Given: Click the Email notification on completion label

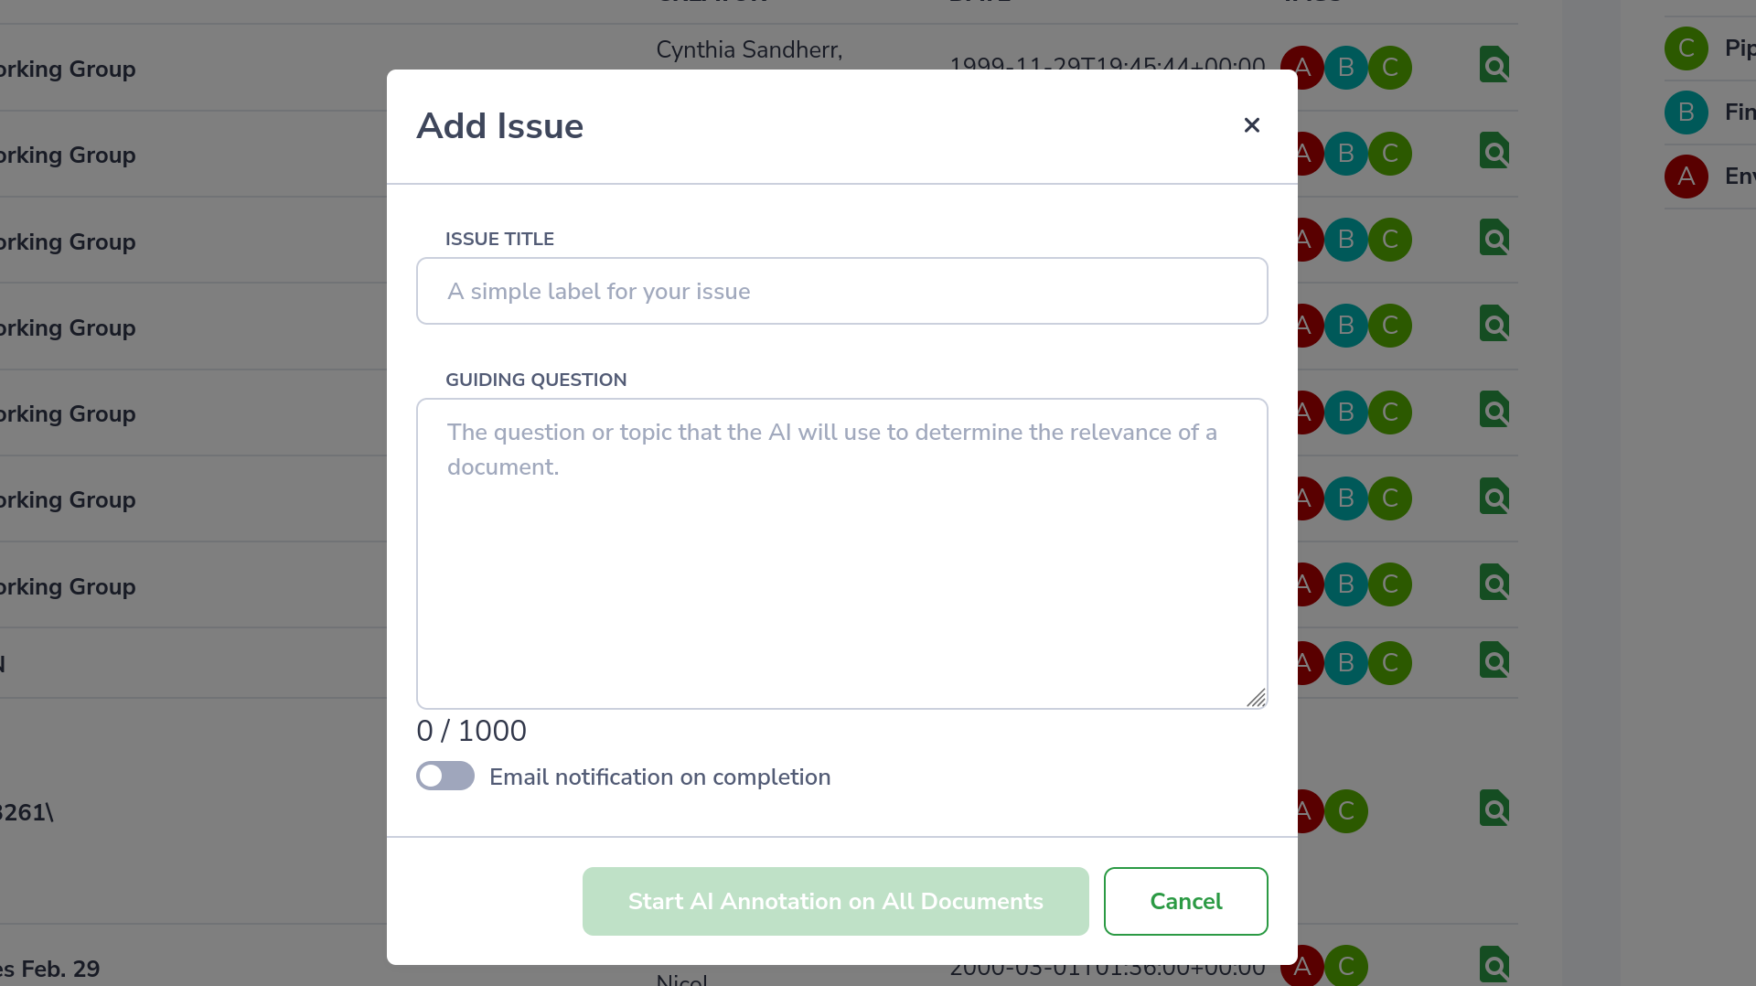Looking at the screenshot, I should [x=659, y=777].
